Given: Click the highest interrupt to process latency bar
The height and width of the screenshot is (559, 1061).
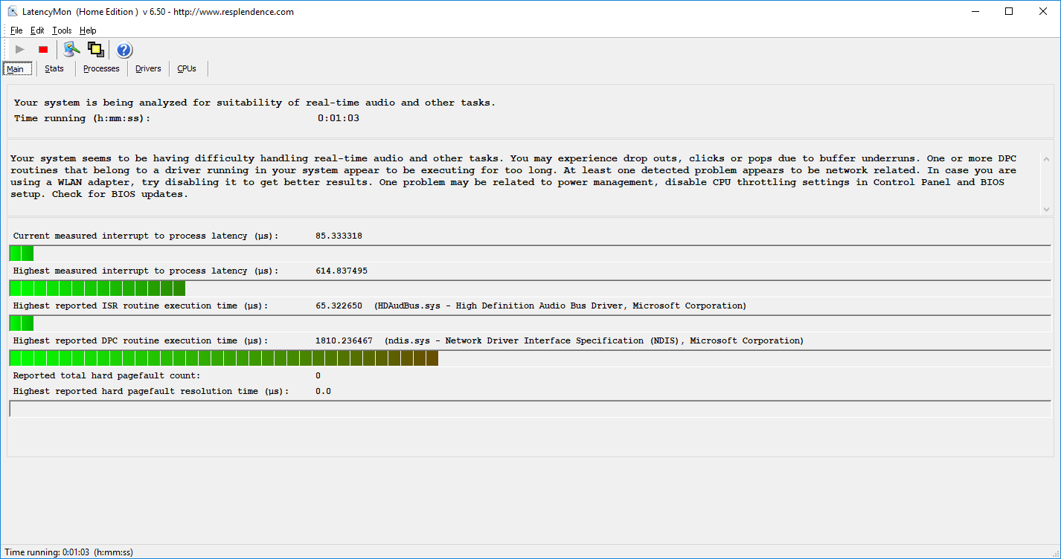Looking at the screenshot, I should click(530, 288).
